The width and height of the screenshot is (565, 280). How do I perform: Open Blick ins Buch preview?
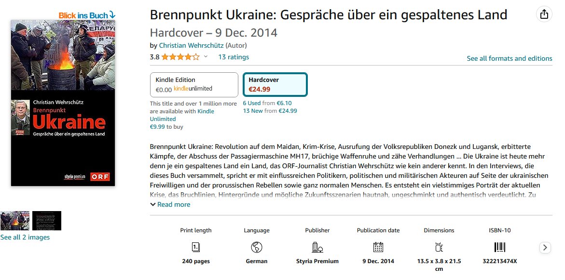point(87,15)
